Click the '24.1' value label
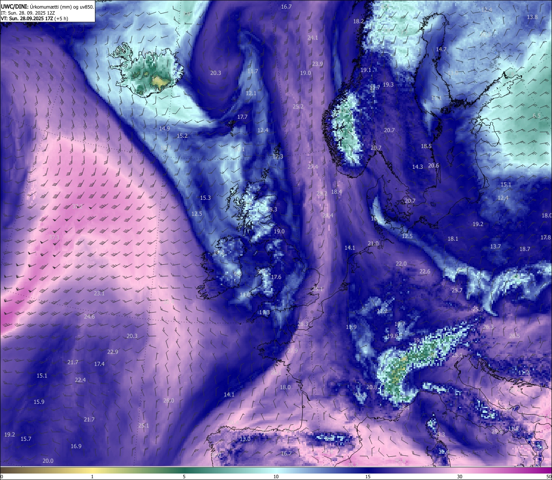 (313, 37)
